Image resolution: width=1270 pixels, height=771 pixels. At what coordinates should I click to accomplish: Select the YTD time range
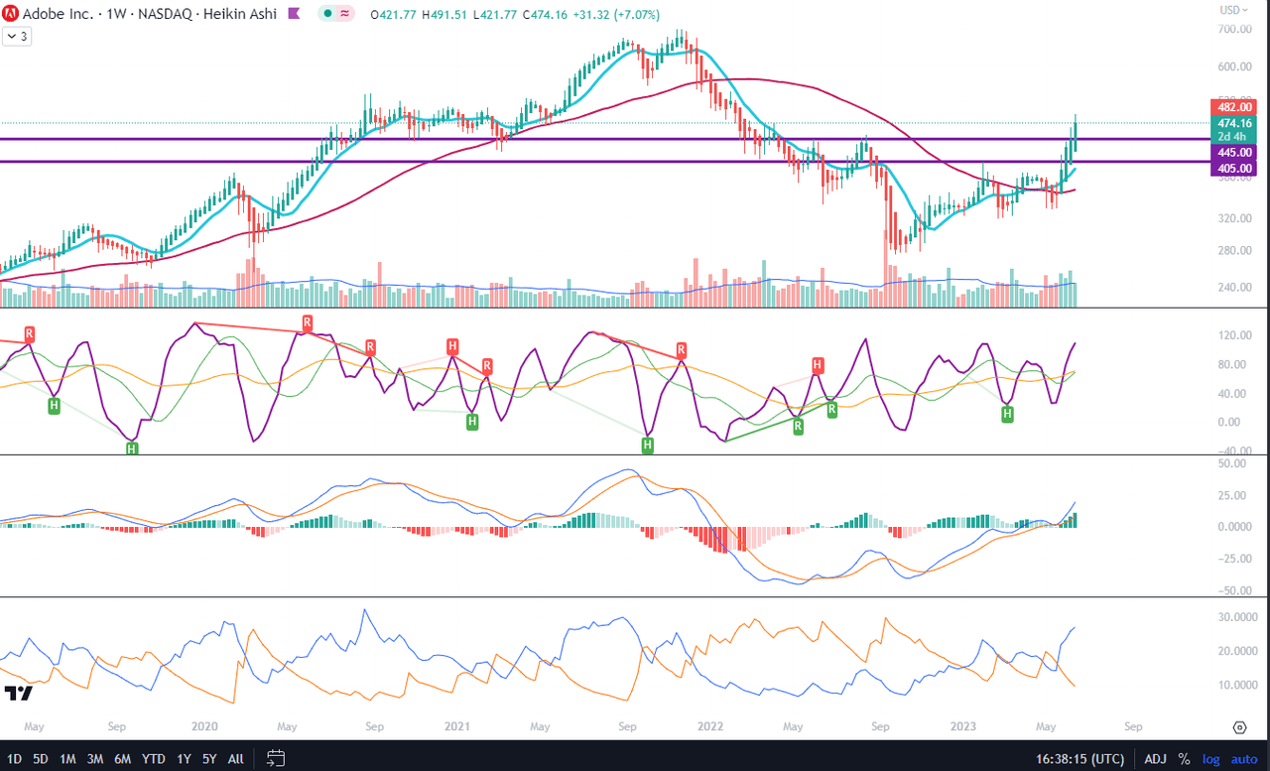click(154, 759)
